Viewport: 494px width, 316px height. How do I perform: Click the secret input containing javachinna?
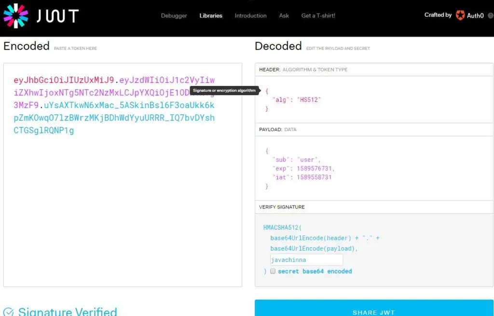[306, 260]
